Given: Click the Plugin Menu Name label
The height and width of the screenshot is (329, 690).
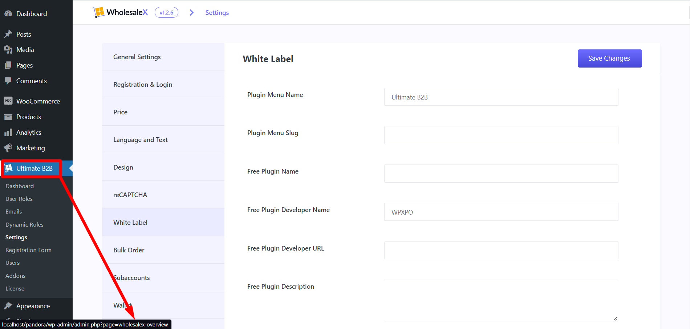Looking at the screenshot, I should pos(275,95).
